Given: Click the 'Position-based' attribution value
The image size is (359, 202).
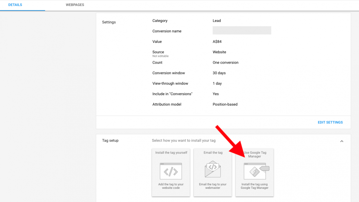Looking at the screenshot, I should click(x=225, y=104).
